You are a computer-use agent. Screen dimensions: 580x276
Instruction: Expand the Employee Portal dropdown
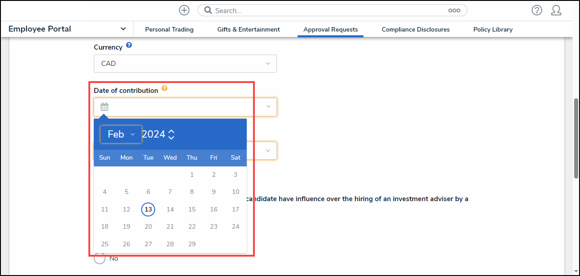pyautogui.click(x=123, y=28)
